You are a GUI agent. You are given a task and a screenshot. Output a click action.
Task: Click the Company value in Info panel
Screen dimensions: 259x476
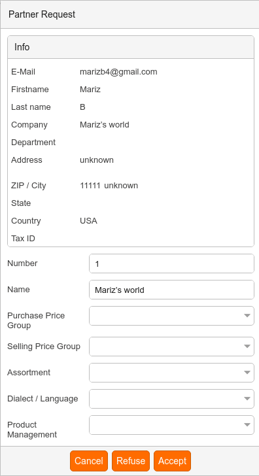(105, 125)
